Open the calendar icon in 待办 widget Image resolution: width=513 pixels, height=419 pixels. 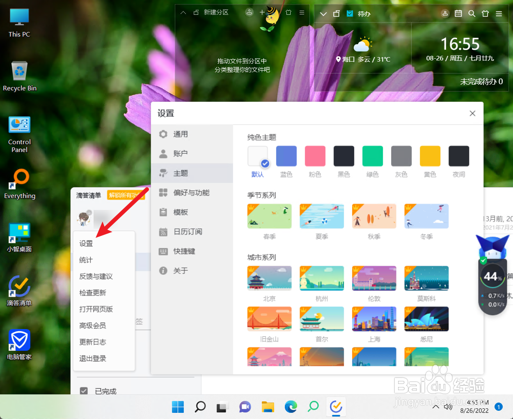click(x=458, y=14)
